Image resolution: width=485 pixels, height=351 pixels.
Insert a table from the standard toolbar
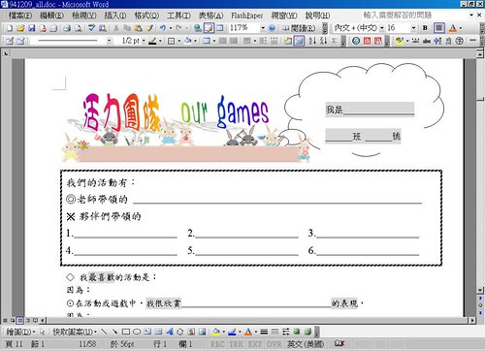[220, 28]
